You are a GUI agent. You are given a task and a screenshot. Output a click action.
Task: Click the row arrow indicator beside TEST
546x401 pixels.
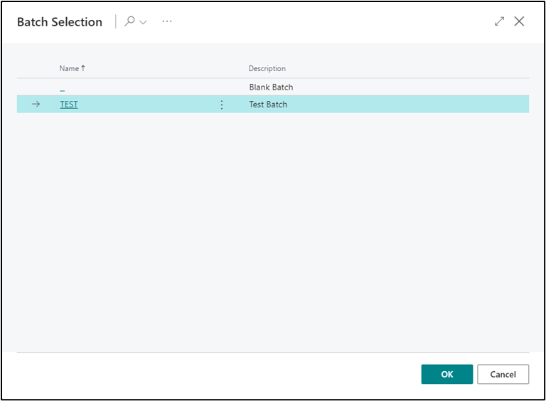(x=36, y=105)
